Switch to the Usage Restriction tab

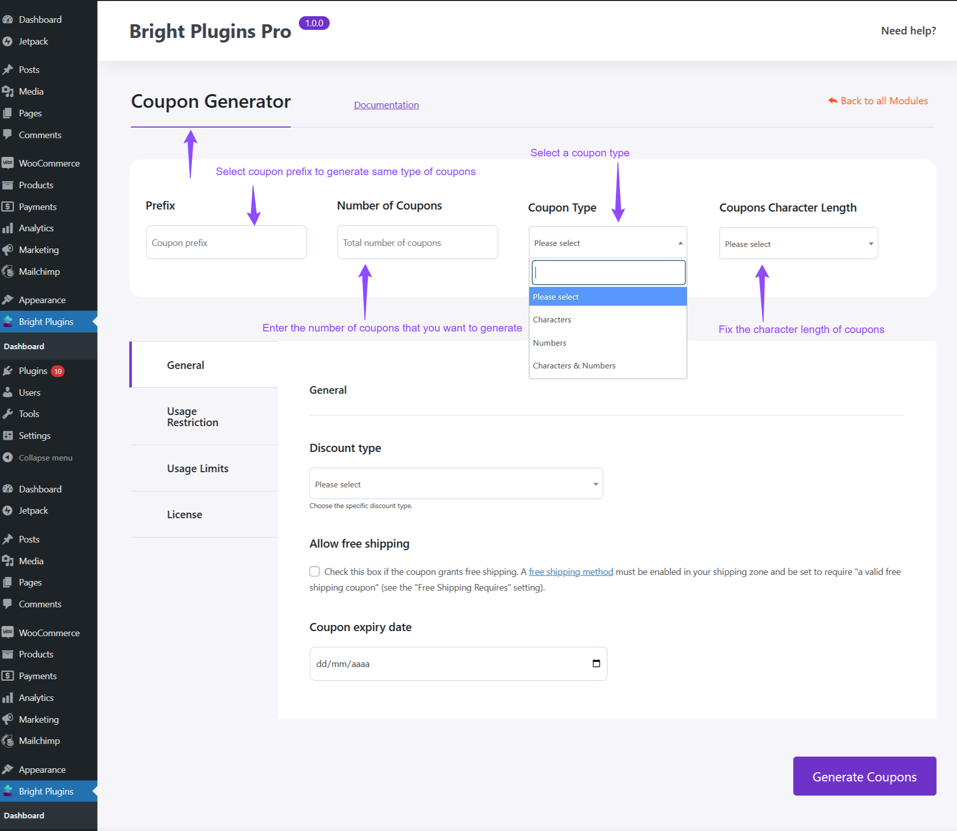coord(192,417)
